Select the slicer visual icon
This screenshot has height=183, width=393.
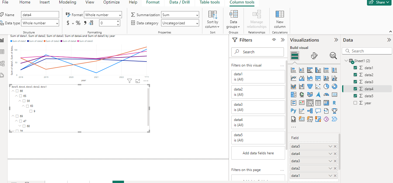coord(310,103)
